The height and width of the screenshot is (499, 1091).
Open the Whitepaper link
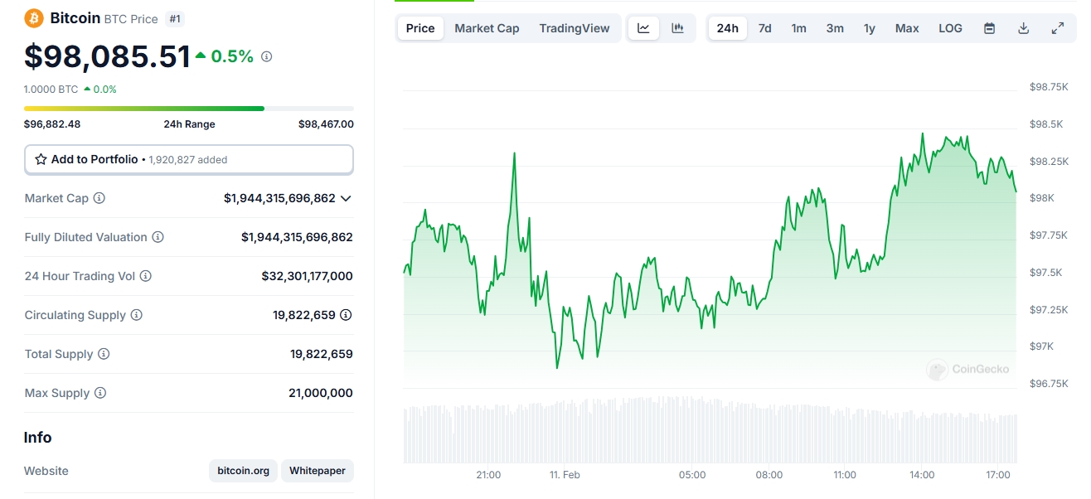pos(318,471)
